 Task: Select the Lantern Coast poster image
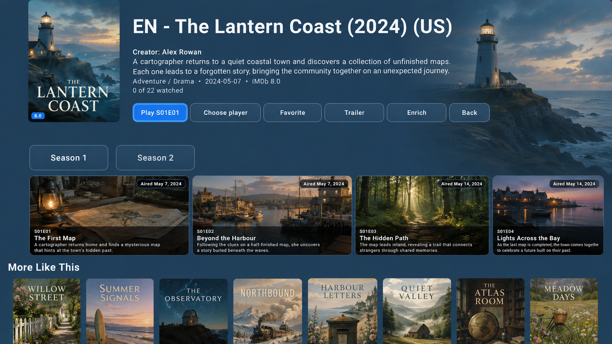[x=74, y=61]
